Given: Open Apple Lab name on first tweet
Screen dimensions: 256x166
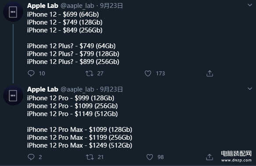Looking at the screenshot, I should pos(43,6).
